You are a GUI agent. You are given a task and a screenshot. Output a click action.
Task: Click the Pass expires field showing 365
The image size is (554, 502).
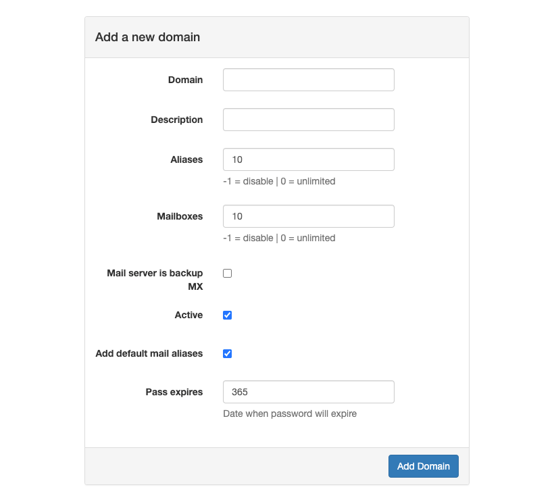point(308,392)
